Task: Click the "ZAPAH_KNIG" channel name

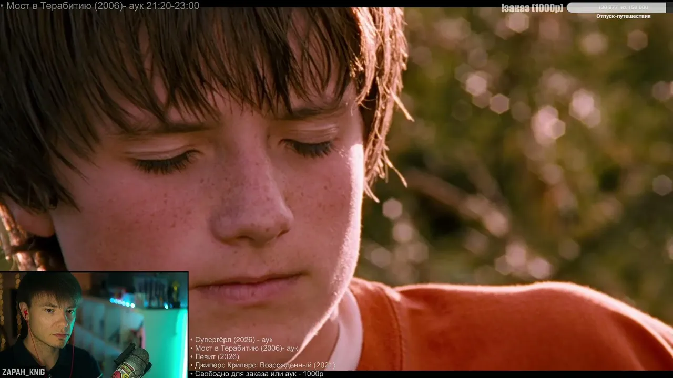Action: pos(23,372)
